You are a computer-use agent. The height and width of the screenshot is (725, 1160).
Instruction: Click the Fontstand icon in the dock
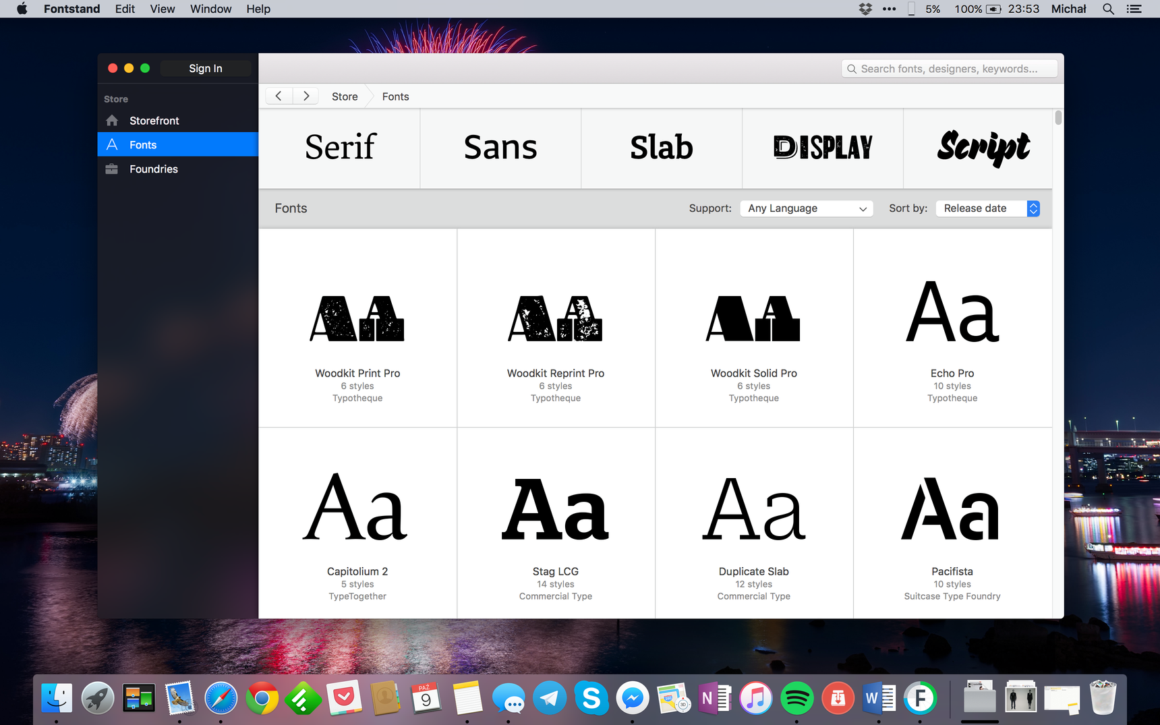click(x=920, y=698)
